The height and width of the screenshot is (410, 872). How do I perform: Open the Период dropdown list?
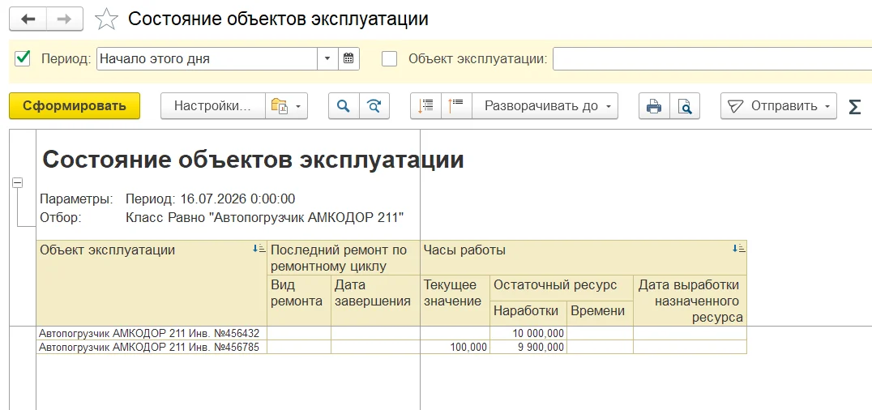(327, 58)
